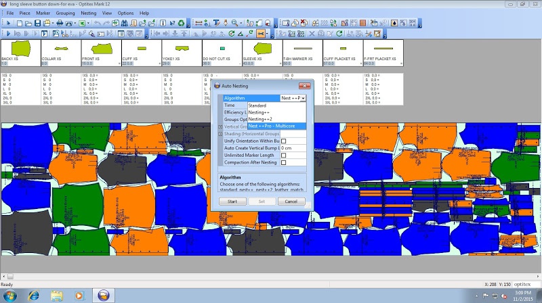Click the green Refresh arrow in second toolbar
Image resolution: width=542 pixels, height=303 pixels.
pyautogui.click(x=339, y=33)
